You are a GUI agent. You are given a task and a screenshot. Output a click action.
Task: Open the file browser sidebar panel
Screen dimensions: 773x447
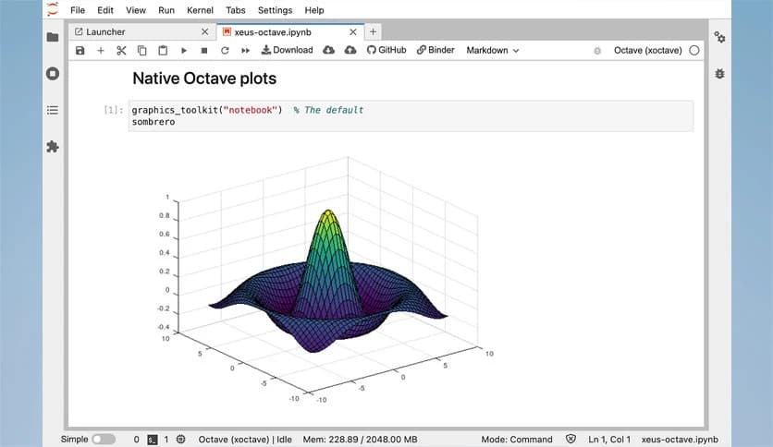[x=53, y=37]
